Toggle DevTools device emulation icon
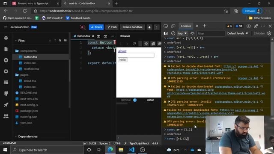 pyautogui.click(x=173, y=26)
